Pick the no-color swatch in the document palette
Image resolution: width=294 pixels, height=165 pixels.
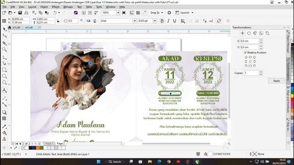23,148
